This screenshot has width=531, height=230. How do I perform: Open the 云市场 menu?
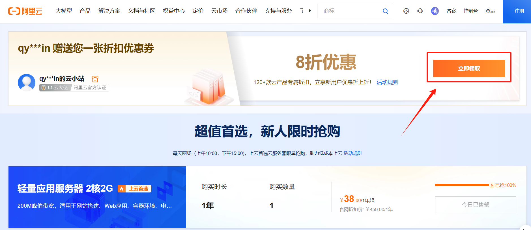[219, 11]
